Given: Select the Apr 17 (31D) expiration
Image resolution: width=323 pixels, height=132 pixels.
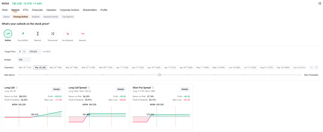Looking at the screenshot, I should [x=170, y=67].
